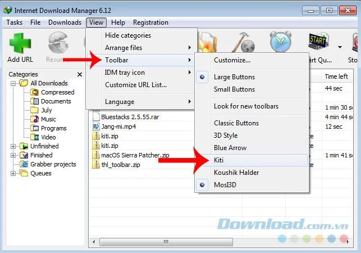
Task: Select the thl_toolbar.zip file name
Action: click(121, 165)
